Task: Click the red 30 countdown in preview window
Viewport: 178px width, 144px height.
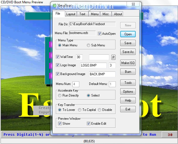Action: click(170, 135)
